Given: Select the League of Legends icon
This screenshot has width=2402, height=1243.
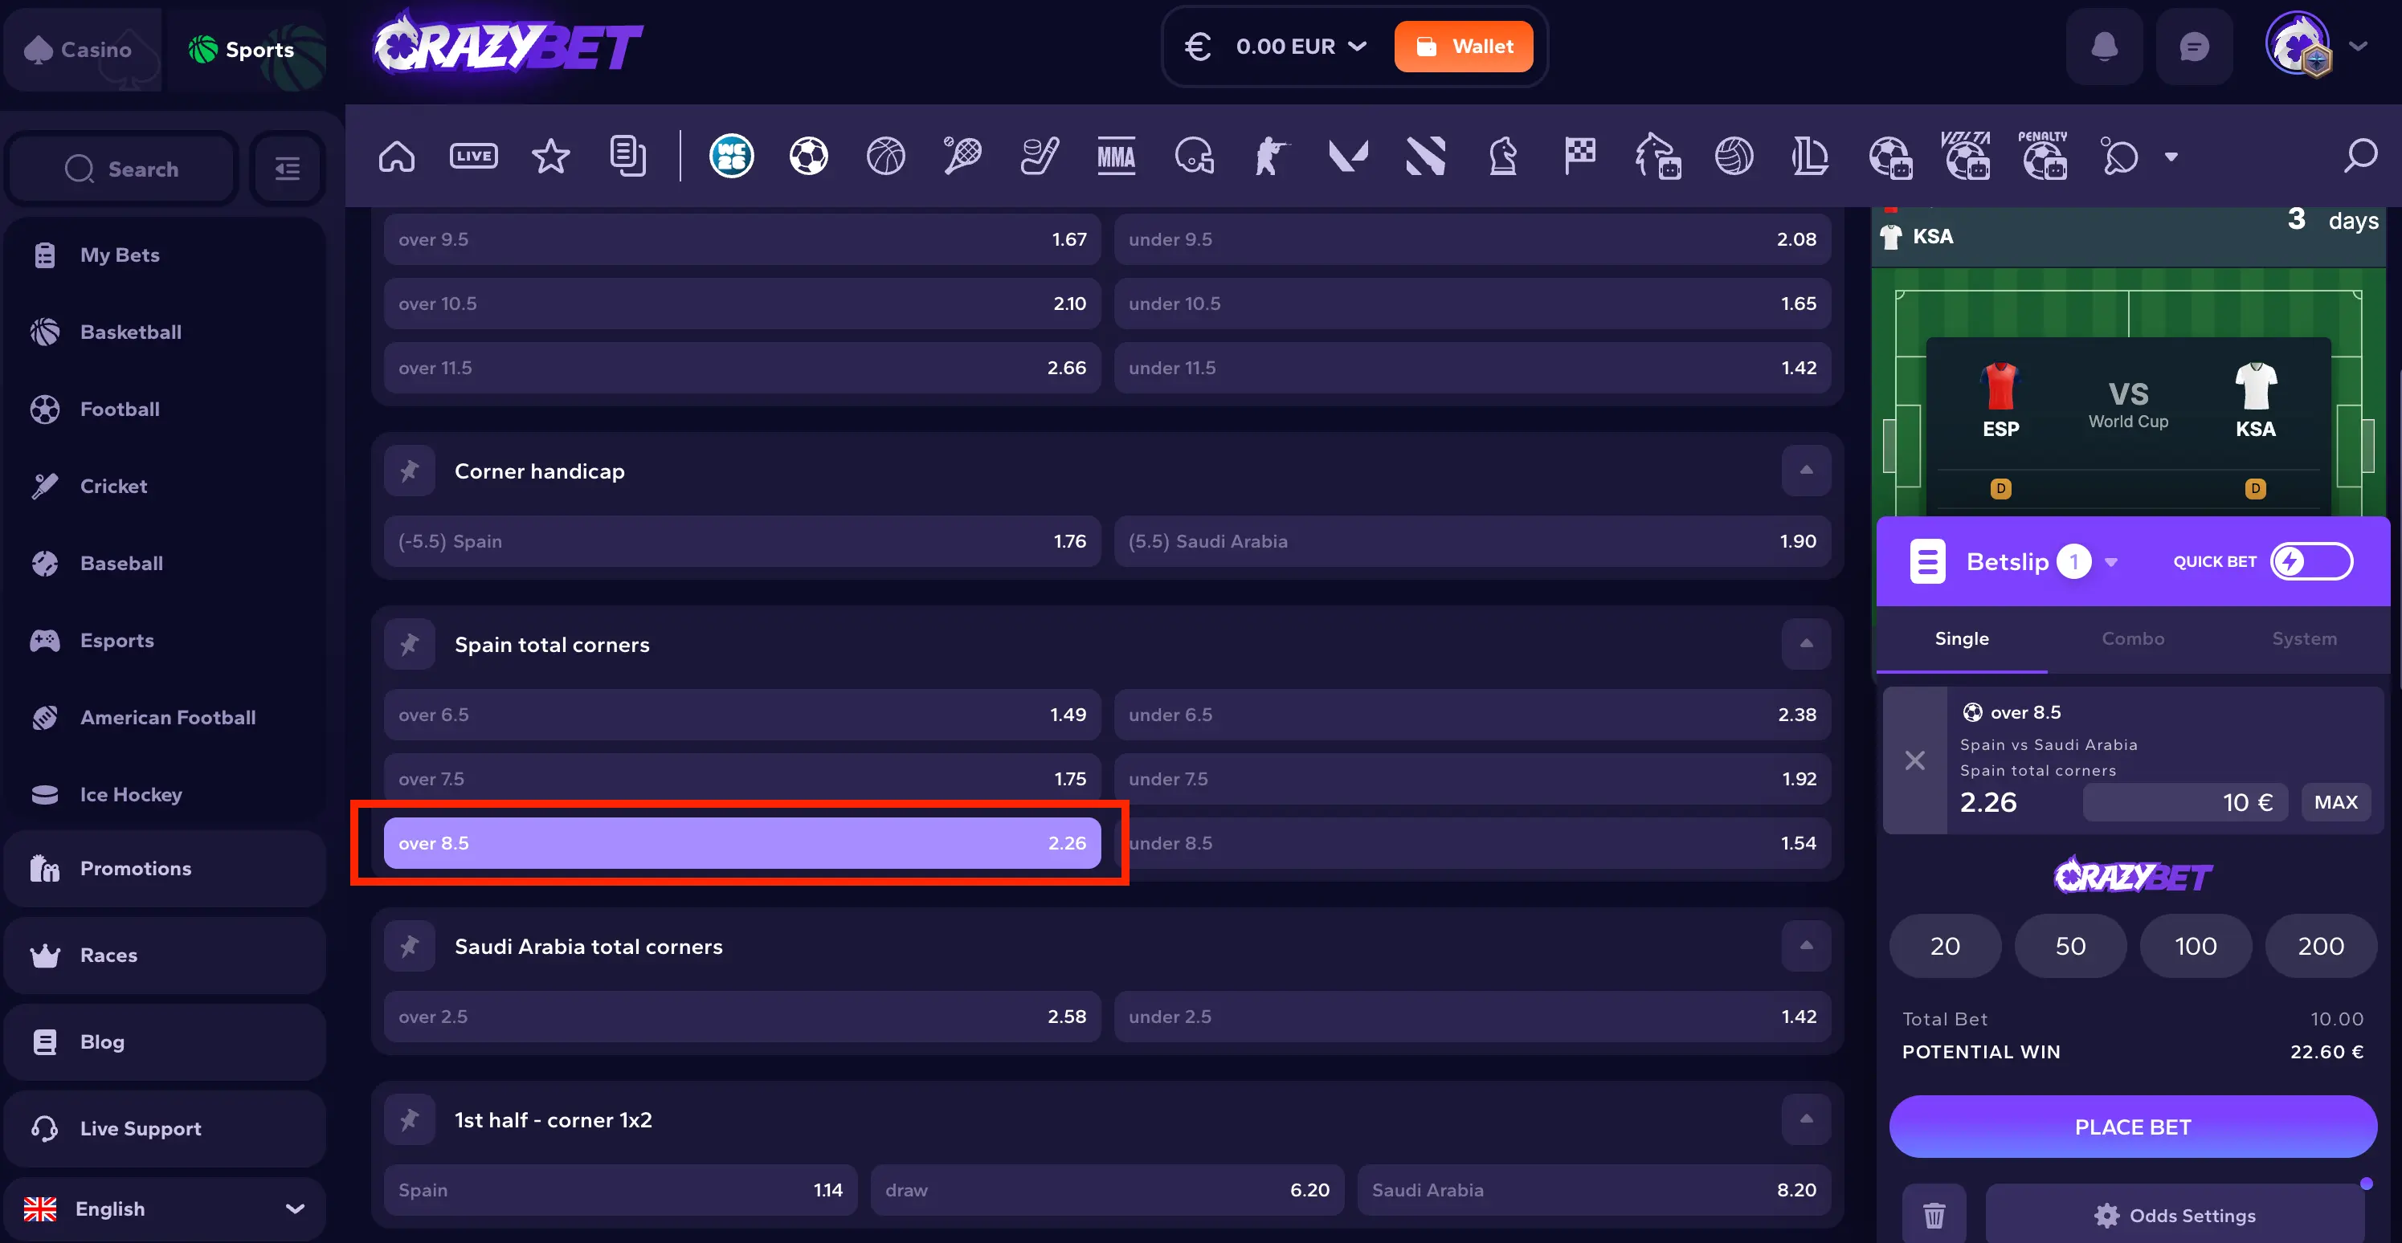Looking at the screenshot, I should click(x=1810, y=156).
